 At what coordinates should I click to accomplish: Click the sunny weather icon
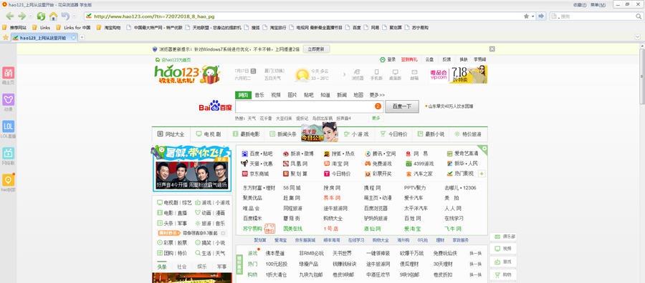[x=302, y=74]
